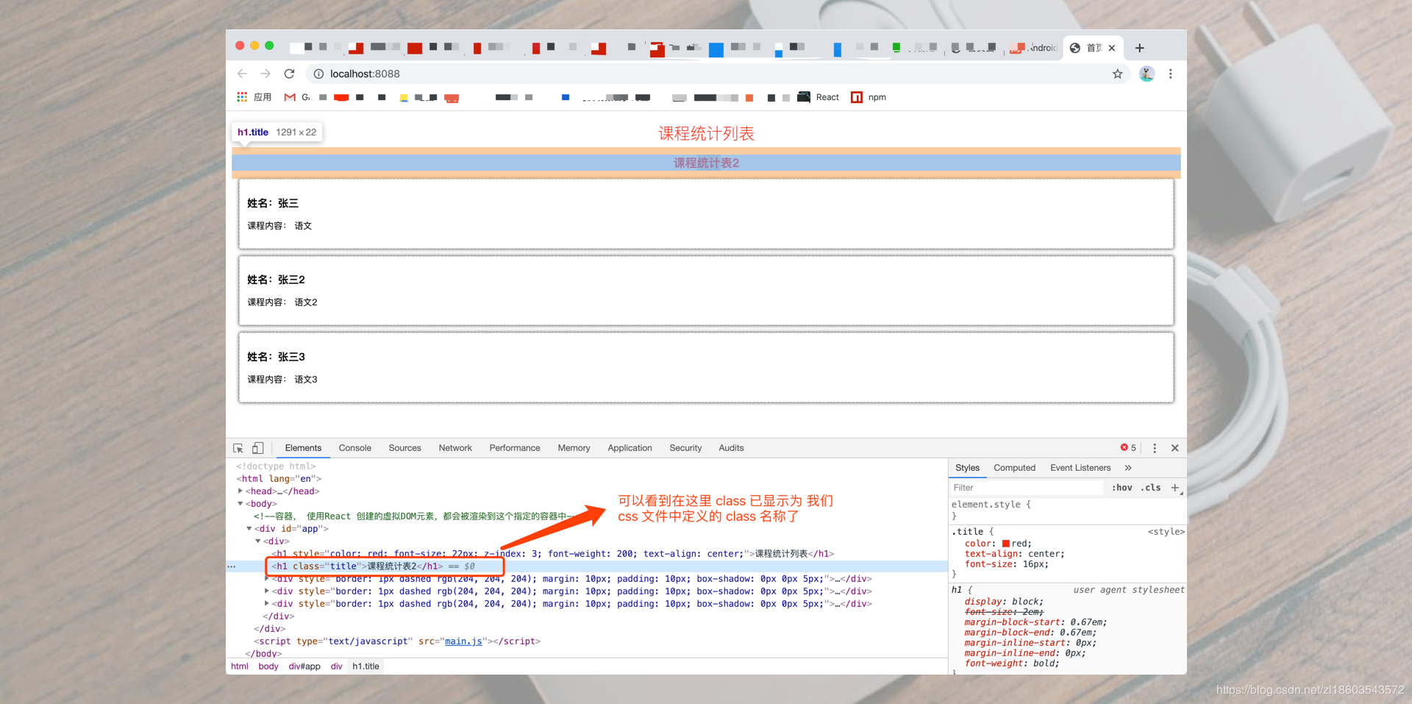Open the Apps shortcut in bookmarks bar
Screen dimensions: 1412x704
pyautogui.click(x=254, y=97)
